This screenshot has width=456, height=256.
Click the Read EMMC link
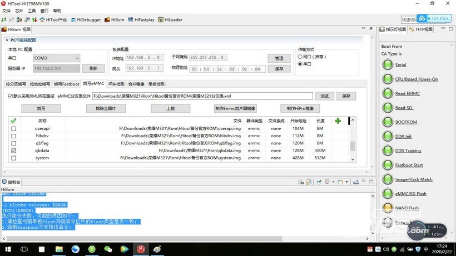pos(407,93)
